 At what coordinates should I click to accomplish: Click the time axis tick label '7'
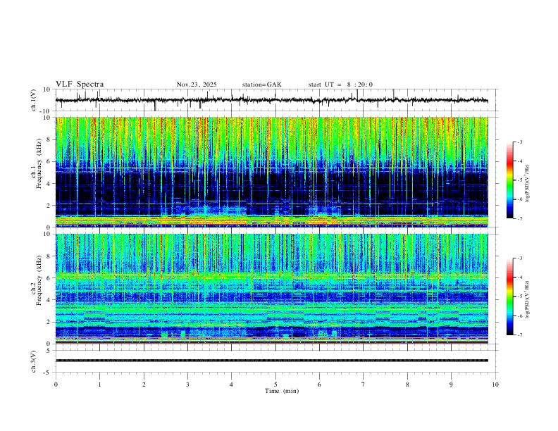364,385
